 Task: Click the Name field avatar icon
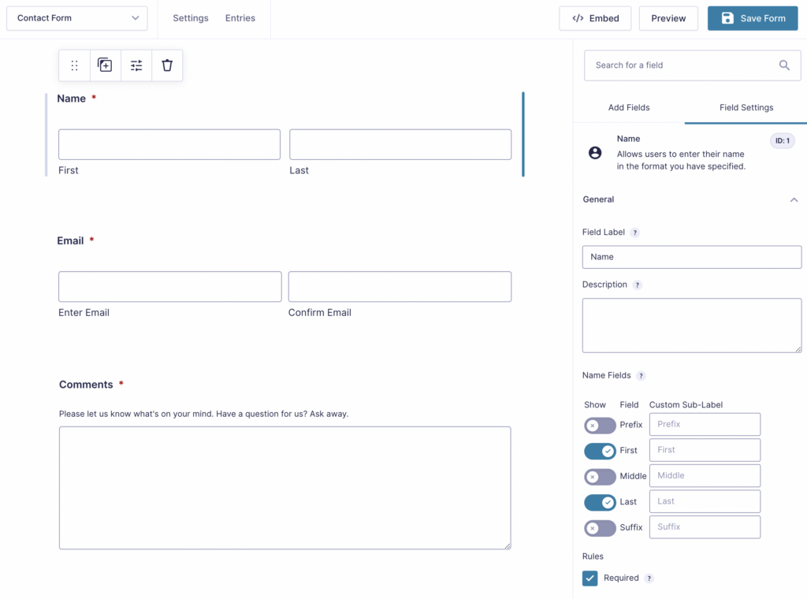click(x=594, y=152)
